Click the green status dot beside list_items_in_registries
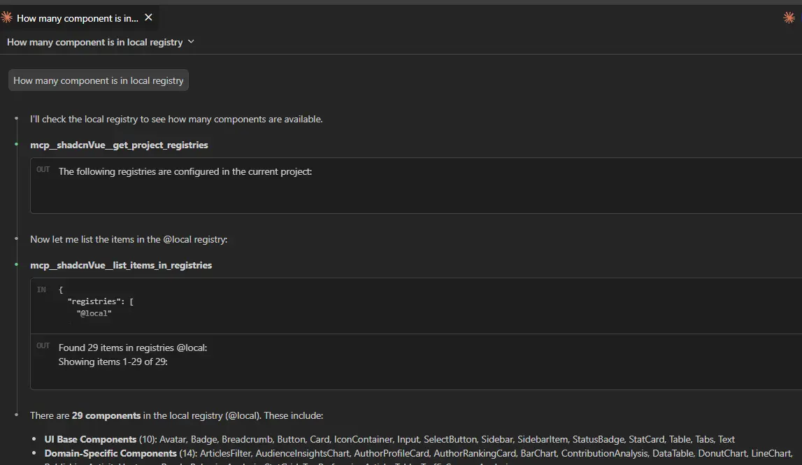The image size is (802, 465). coord(16,265)
